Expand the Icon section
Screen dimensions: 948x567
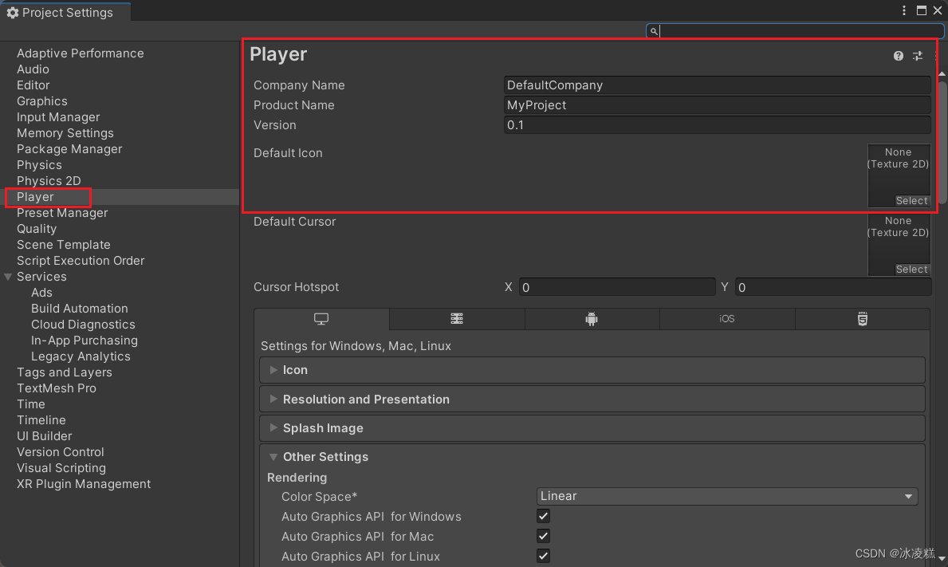pos(592,370)
